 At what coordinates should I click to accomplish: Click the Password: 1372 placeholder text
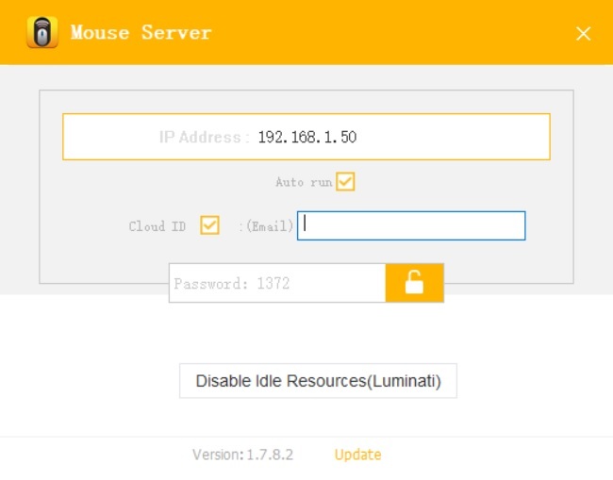tap(231, 283)
